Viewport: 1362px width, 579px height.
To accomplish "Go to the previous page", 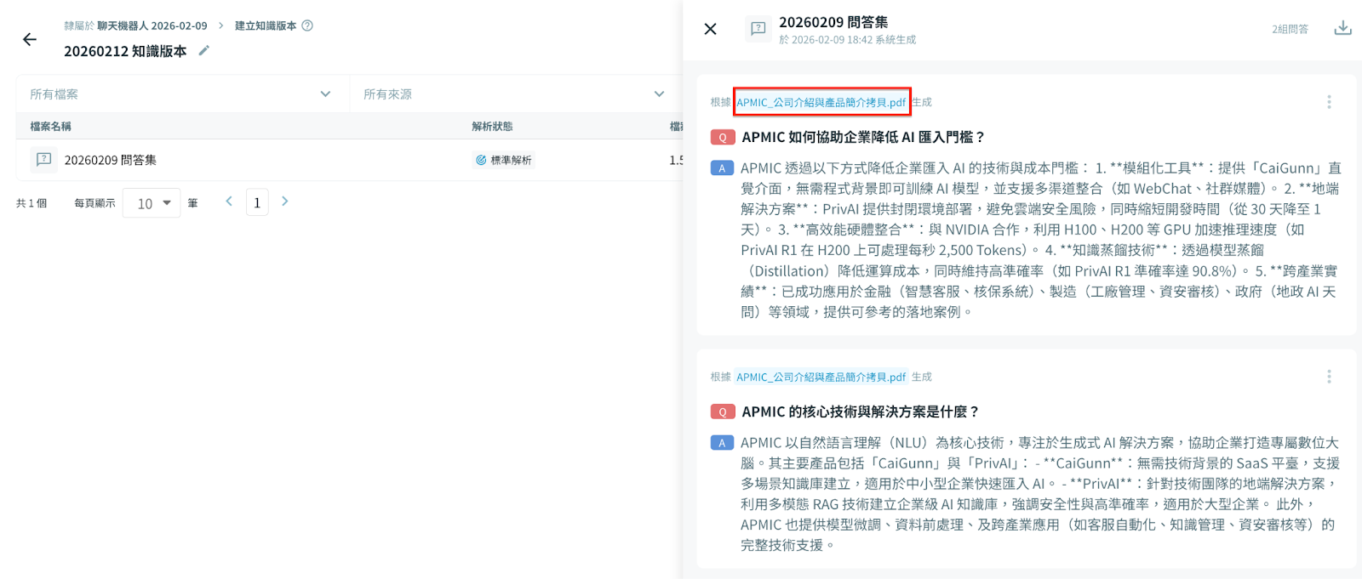I will pos(229,202).
